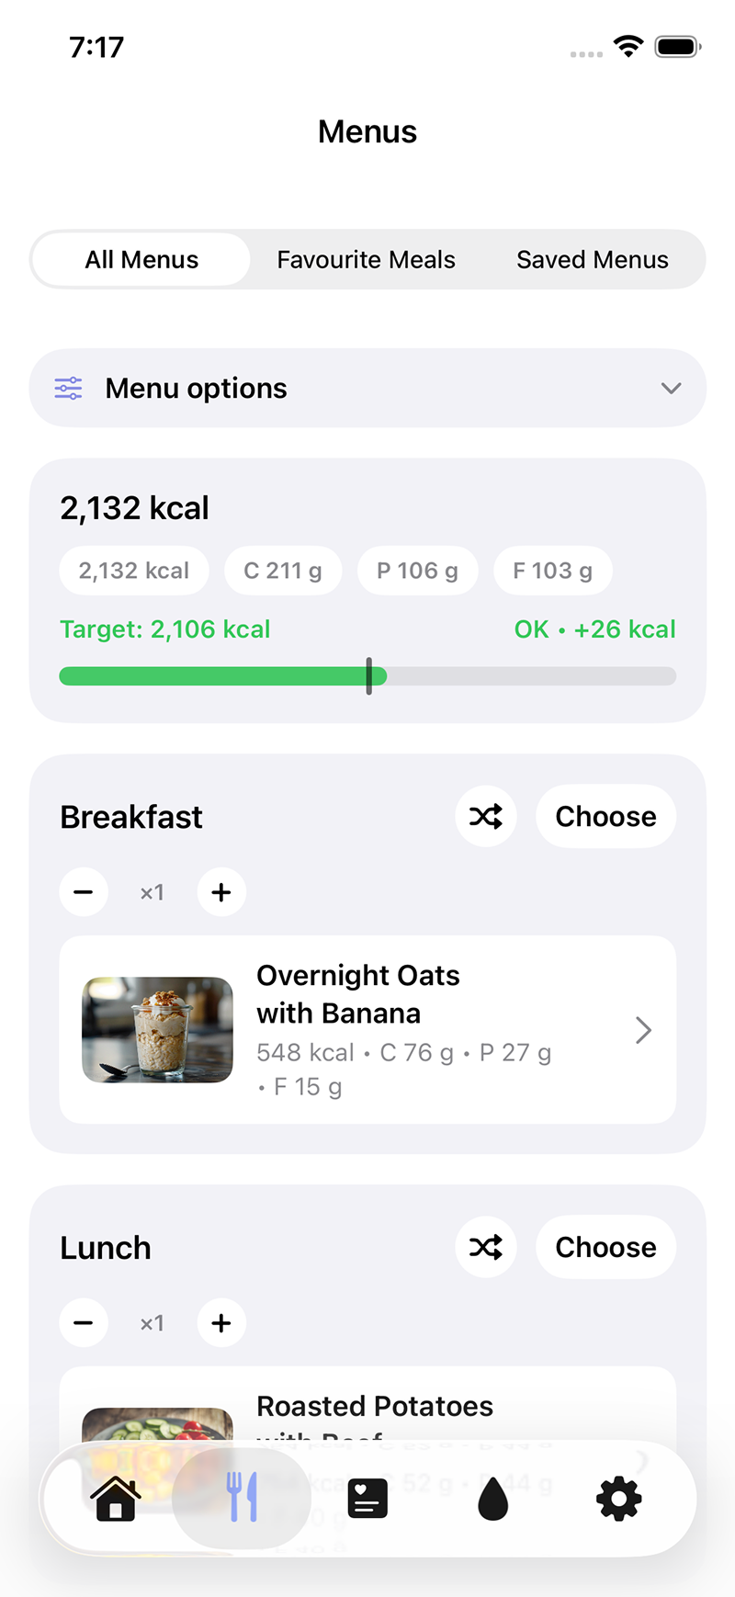The height and width of the screenshot is (1597, 735).
Task: Tap the Menu options filter sliders icon
Action: (68, 388)
